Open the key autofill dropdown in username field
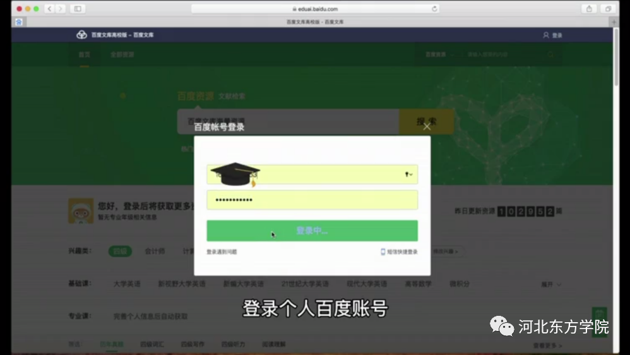Screen dimensions: 630x355 point(408,174)
